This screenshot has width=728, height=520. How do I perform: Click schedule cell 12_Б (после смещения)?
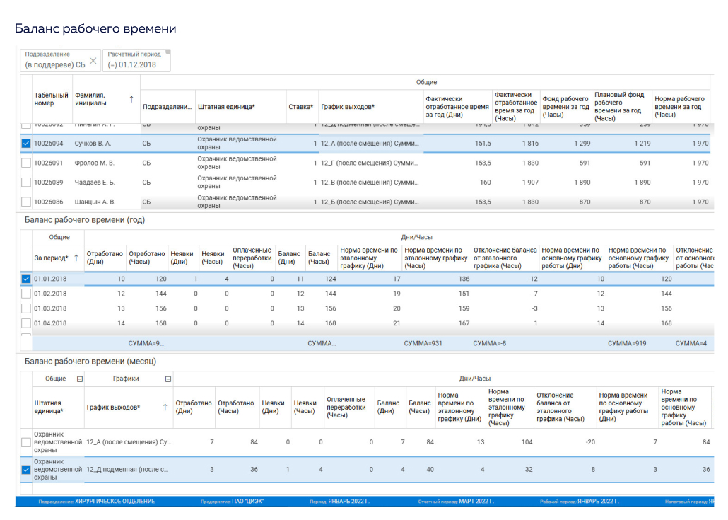click(370, 202)
